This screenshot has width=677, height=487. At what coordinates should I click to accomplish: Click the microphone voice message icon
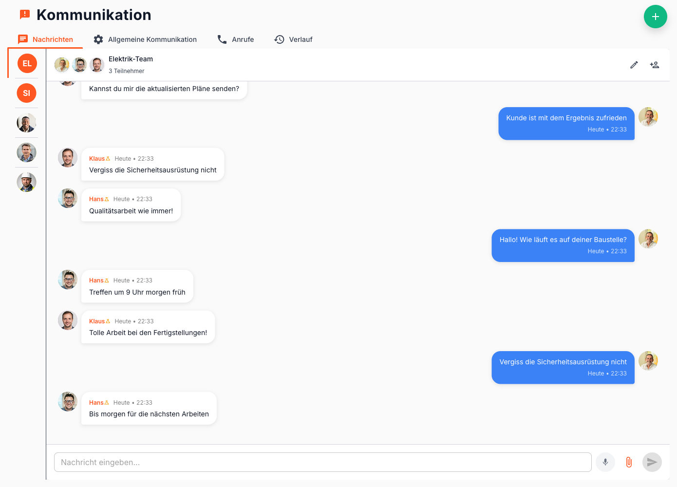[605, 462]
